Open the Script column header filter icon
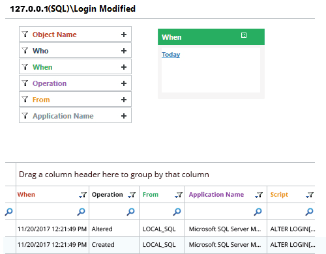The width and height of the screenshot is (326, 254). pyautogui.click(x=310, y=195)
